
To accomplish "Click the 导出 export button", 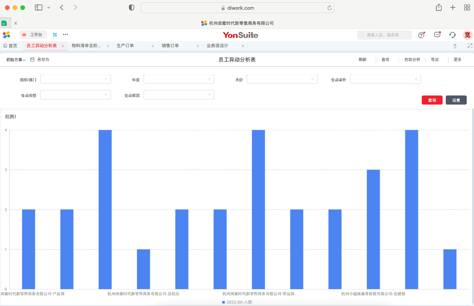I will (434, 60).
